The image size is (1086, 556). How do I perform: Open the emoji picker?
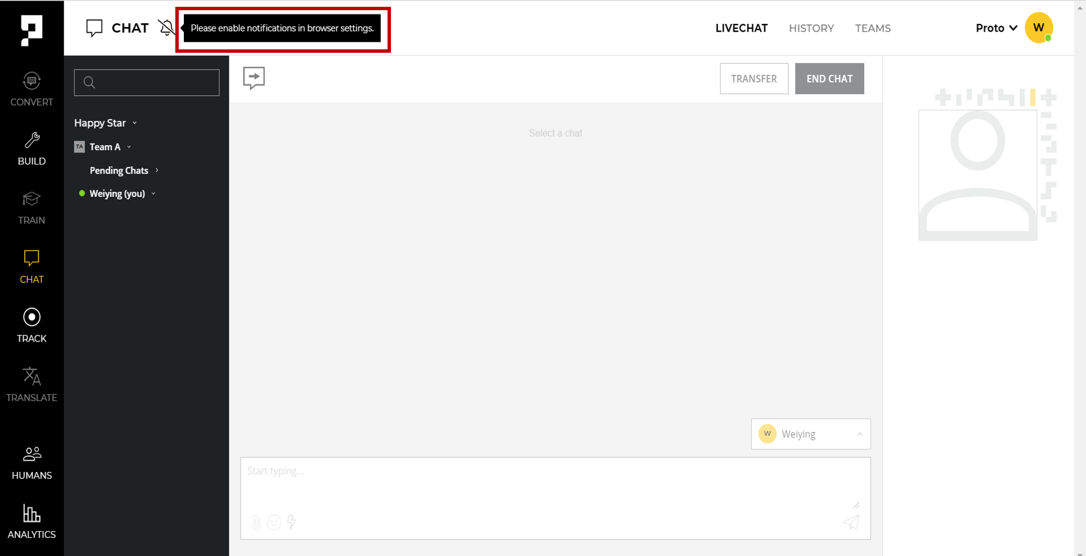point(274,523)
